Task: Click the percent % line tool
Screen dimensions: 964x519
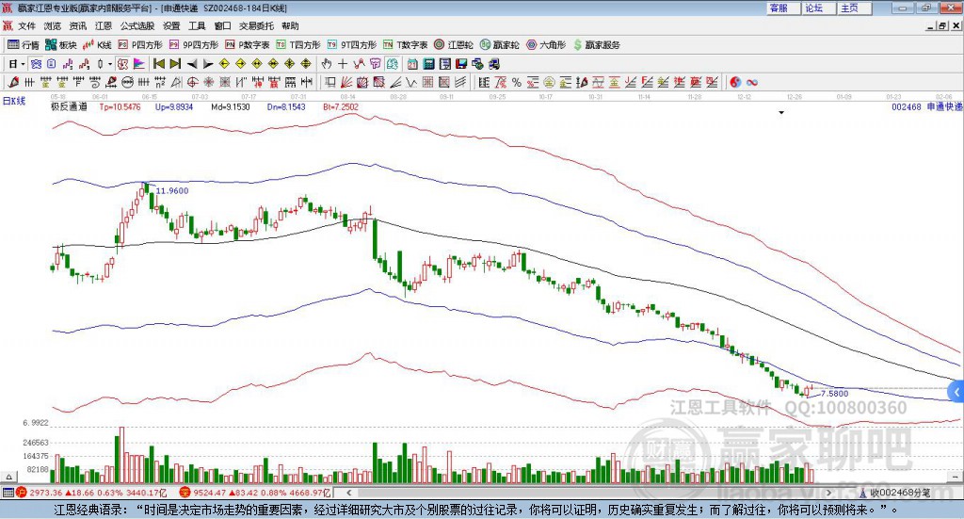Action: click(x=517, y=82)
